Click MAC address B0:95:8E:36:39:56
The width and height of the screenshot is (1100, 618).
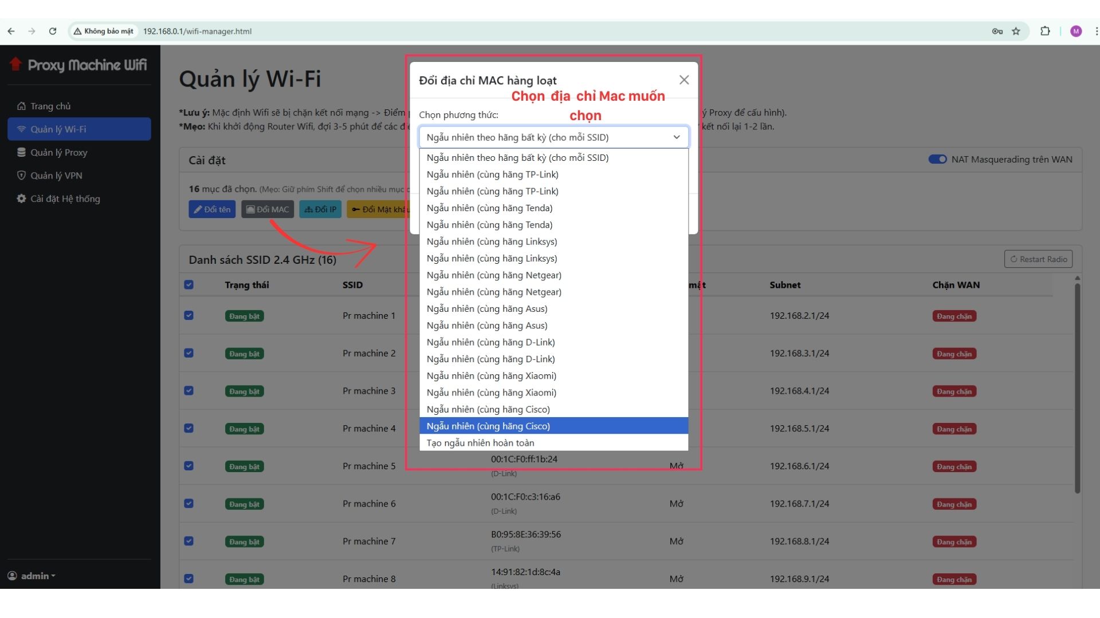(525, 534)
